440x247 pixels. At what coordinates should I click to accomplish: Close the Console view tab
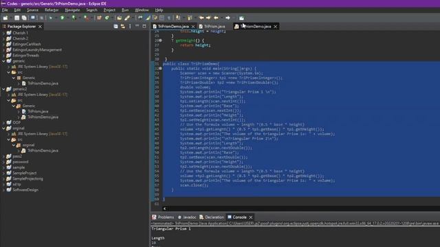pyautogui.click(x=251, y=217)
